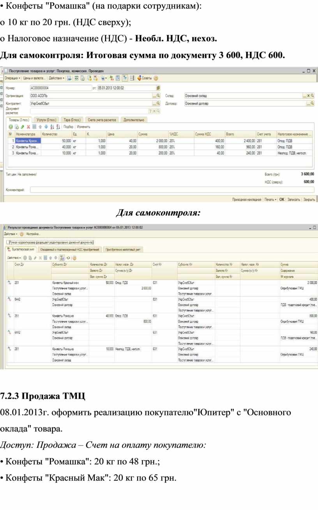Click the Изменить button
Viewport: 318px width, 510px height.
83,127
